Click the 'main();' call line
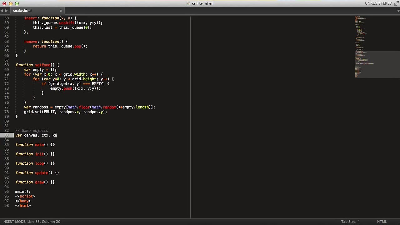 coord(23,192)
